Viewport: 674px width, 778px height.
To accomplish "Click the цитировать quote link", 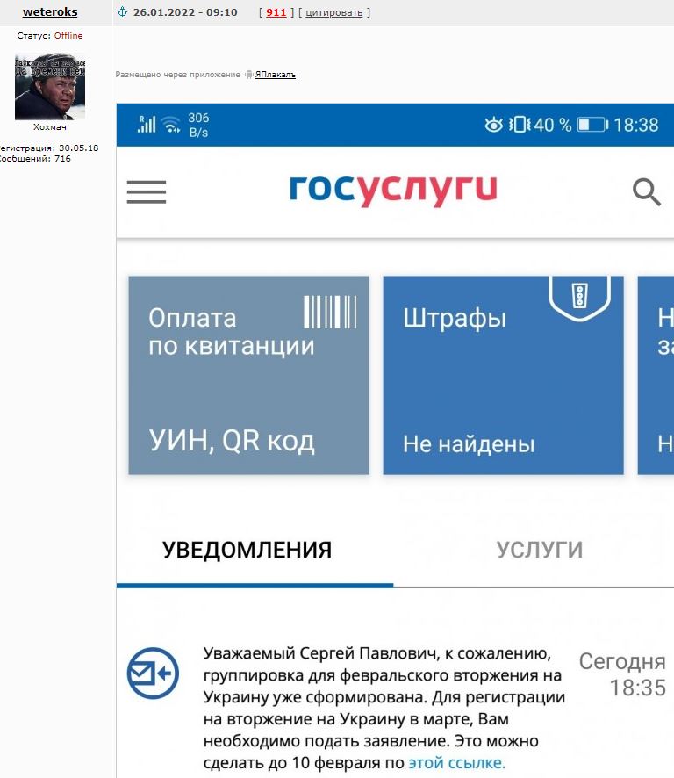I will [x=333, y=12].
